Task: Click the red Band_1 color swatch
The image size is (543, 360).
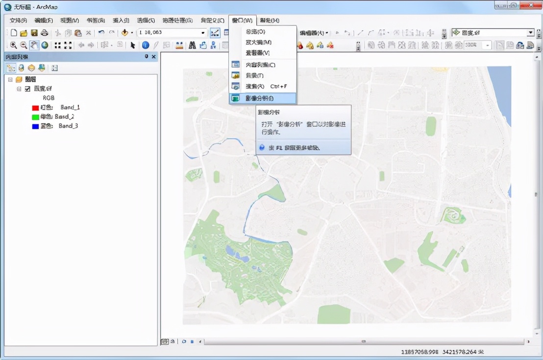Action: (35, 107)
